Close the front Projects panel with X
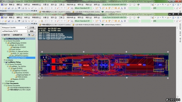 (x=36, y=24)
